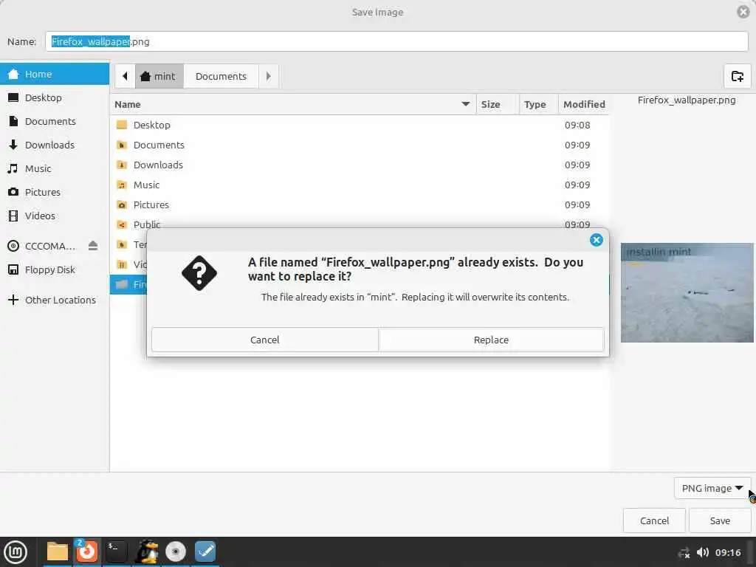The height and width of the screenshot is (567, 756).
Task: Open the terminal from the taskbar
Action: (116, 551)
